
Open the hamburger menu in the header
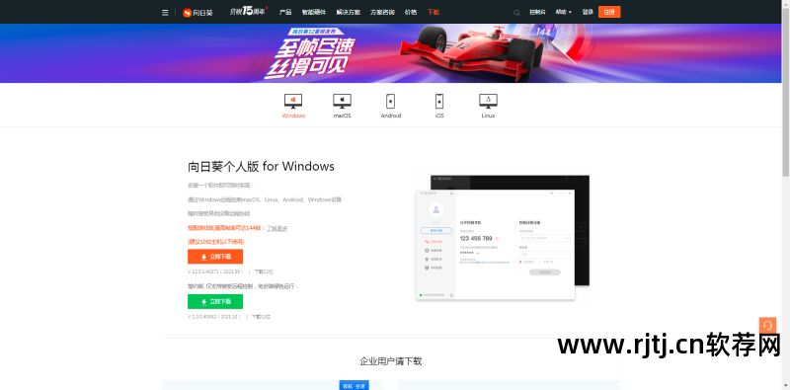[165, 12]
